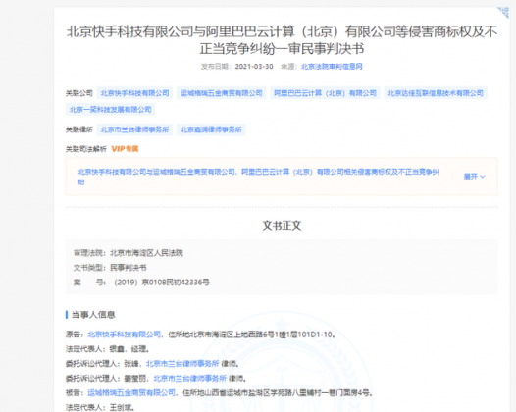This screenshot has width=516, height=412.
Task: Click document type 民事判决书
Action: [x=128, y=268]
